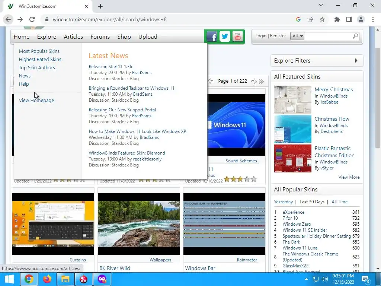Navigate back in Chrome
Screen dimensions: 381x286
[x=8, y=19]
